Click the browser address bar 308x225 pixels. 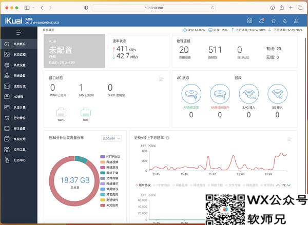coord(154,8)
